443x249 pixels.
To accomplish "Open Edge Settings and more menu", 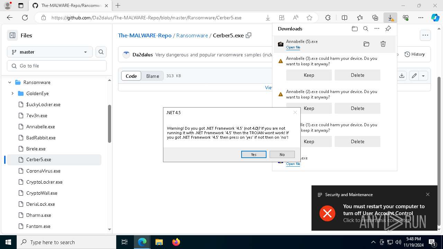I will [x=421, y=18].
